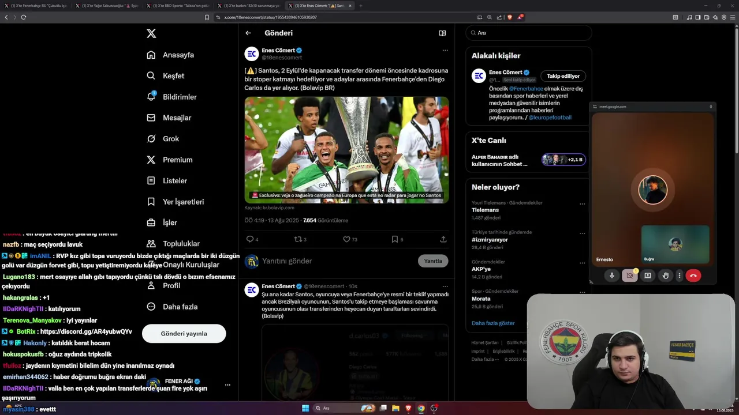Toggle the browser sidebar panel
The image size is (739, 415).
[698, 17]
